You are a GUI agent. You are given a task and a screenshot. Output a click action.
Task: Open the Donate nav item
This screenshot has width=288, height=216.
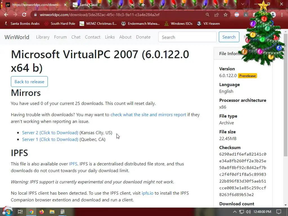(x=143, y=37)
